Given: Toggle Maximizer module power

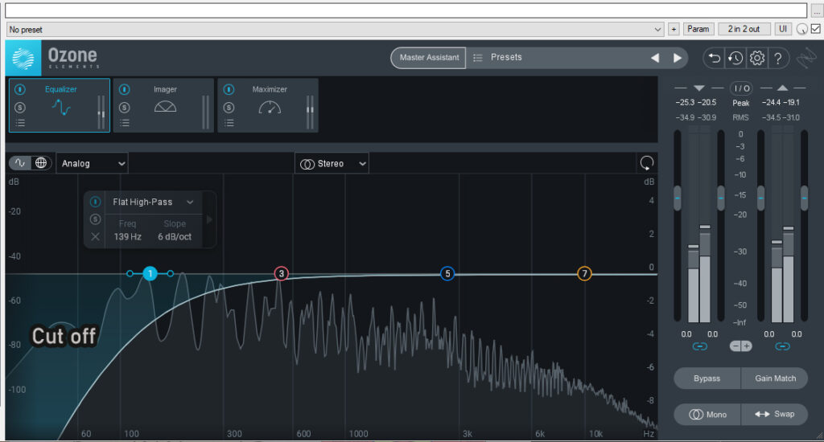Looking at the screenshot, I should coord(229,89).
